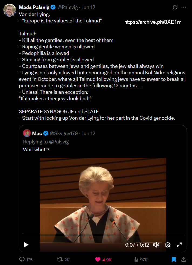
Task: Play the embedded video
Action: pos(26,245)
